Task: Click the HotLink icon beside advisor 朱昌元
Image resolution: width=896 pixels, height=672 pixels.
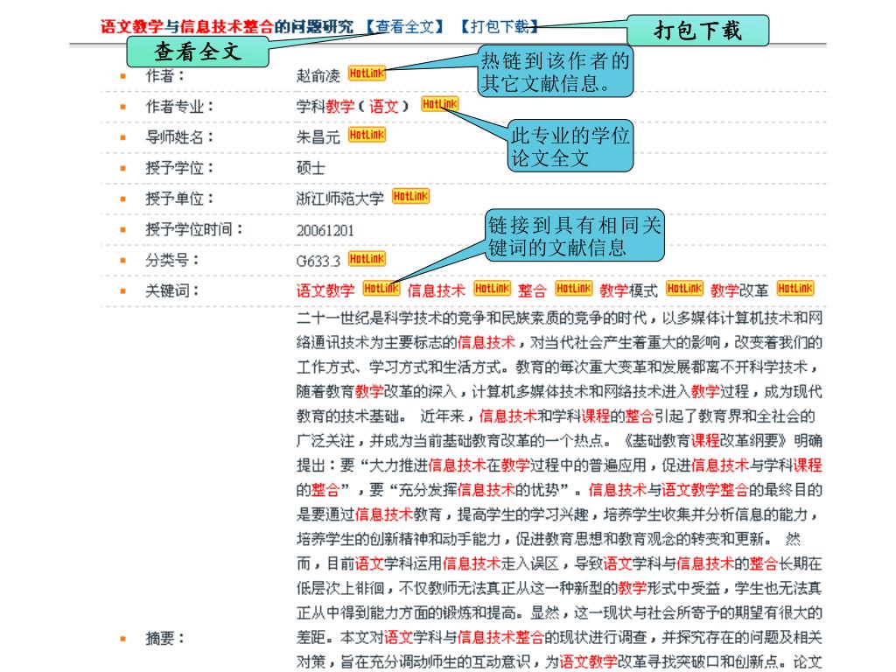Action: (x=367, y=135)
